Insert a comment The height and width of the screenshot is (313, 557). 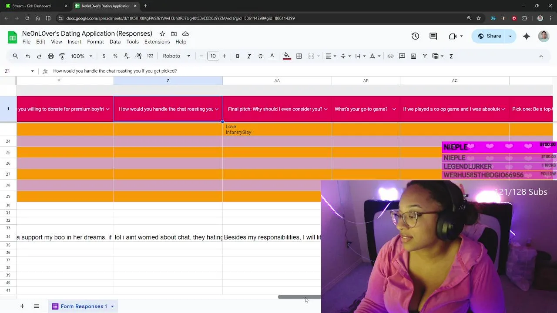402,56
